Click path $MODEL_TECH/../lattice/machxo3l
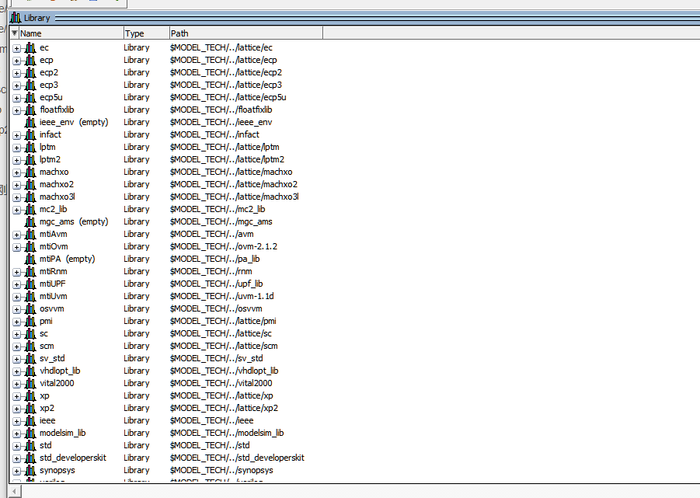Viewport: 700px width, 498px height. click(x=235, y=197)
